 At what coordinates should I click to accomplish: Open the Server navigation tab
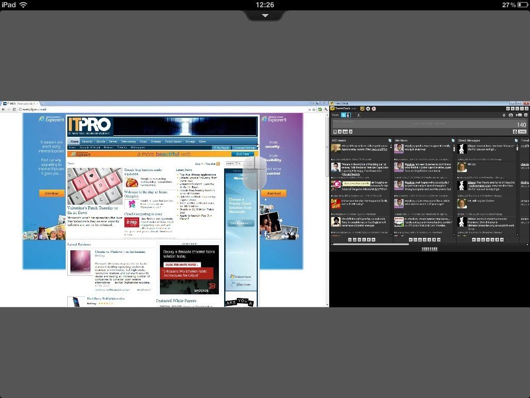[113, 141]
